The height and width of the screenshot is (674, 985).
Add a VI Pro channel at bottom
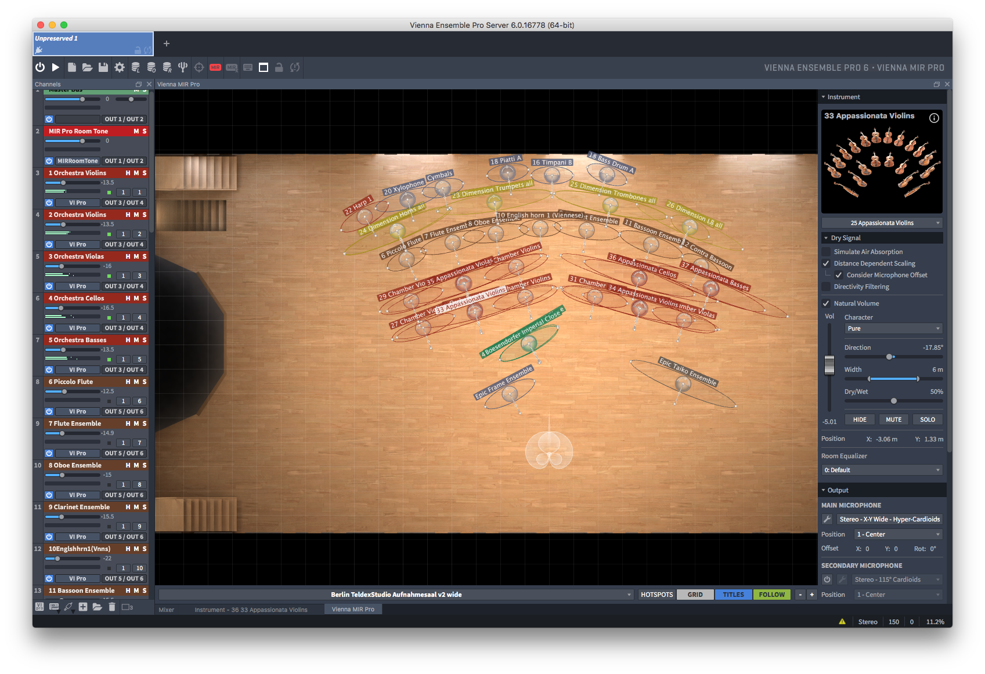(39, 607)
